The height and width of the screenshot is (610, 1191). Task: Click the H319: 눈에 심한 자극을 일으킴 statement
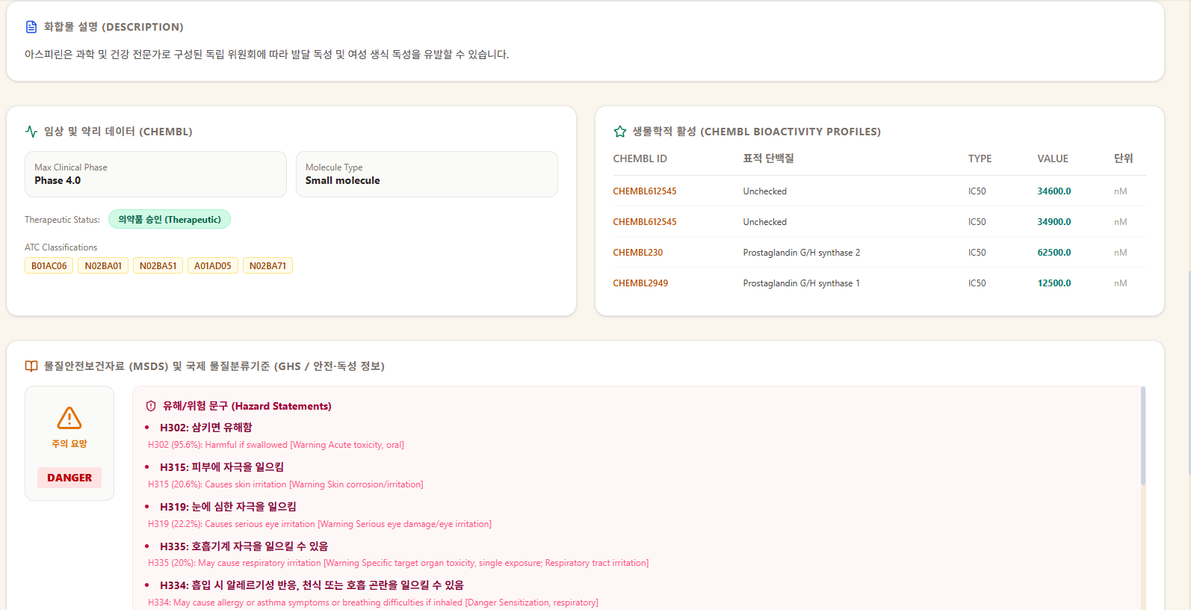coord(228,507)
